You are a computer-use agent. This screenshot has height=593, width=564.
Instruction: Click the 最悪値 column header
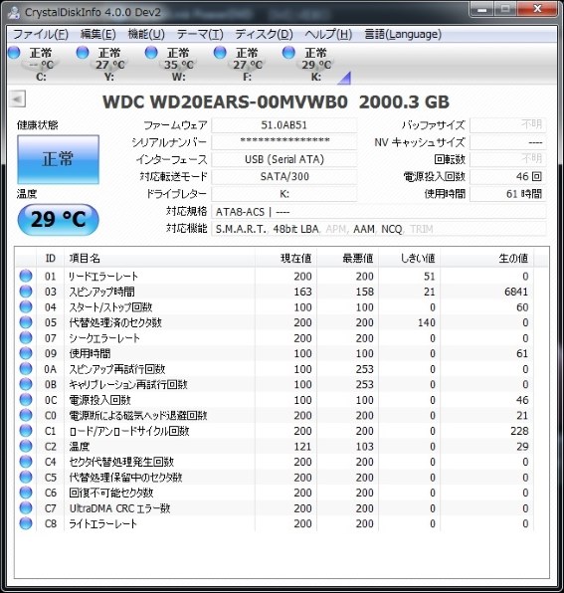[x=348, y=259]
